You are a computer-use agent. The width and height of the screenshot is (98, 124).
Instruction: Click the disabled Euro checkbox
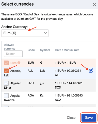pos(6,63)
